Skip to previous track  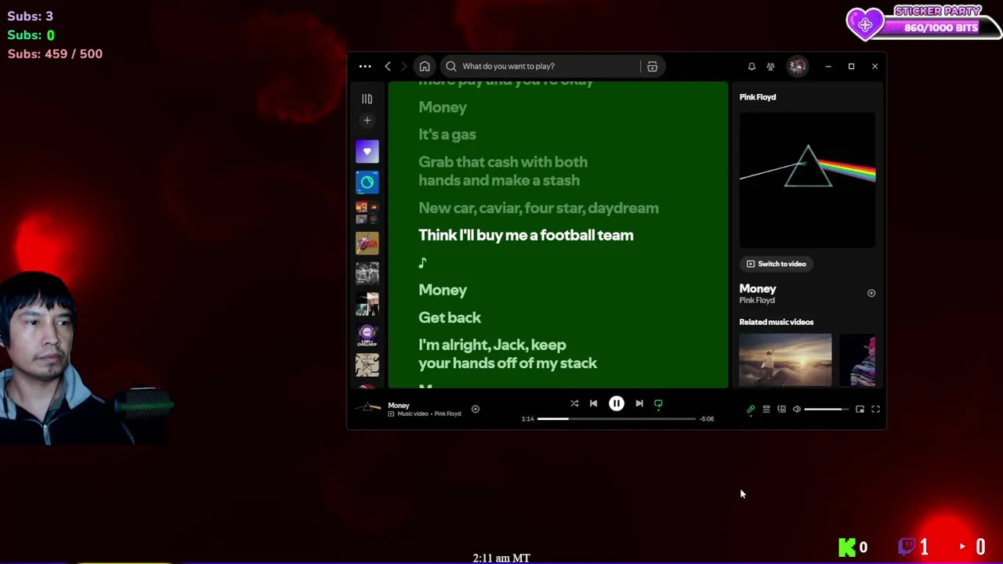593,403
